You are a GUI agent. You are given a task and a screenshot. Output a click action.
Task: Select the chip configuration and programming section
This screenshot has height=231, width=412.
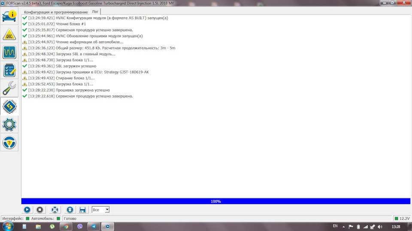click(x=9, y=107)
